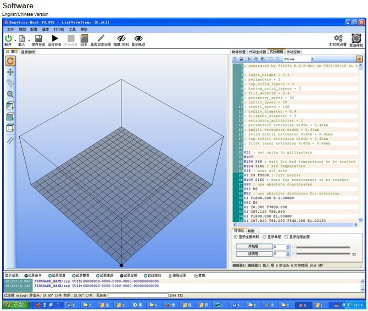The image size is (368, 311).
Task: Open dropdown arrow next to load file icon
Action: pyautogui.click(x=27, y=38)
